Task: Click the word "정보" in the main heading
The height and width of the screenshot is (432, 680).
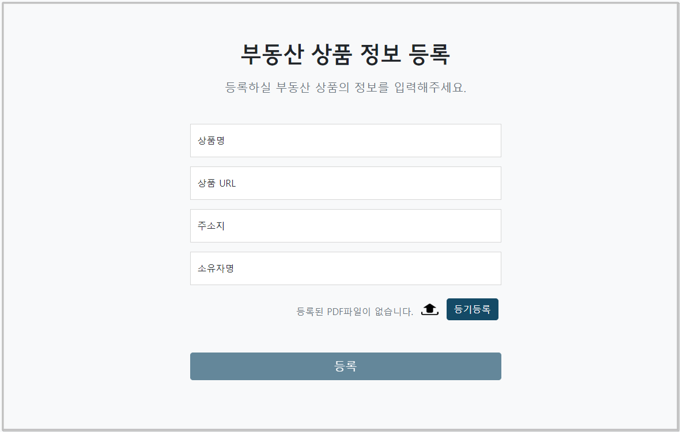Action: [x=380, y=55]
